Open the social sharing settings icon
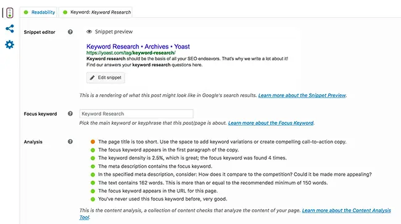401x224 pixels. [10, 28]
